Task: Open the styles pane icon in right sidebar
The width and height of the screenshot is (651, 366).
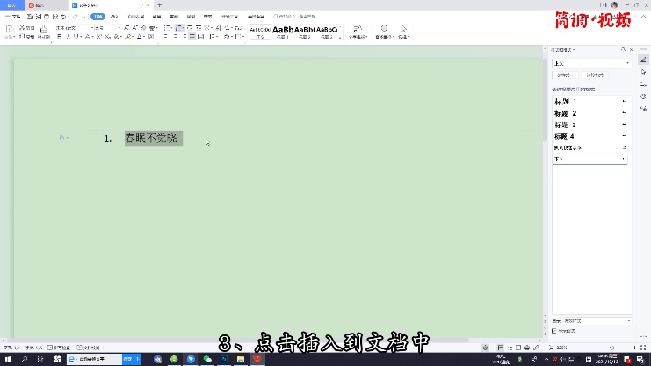Action: tap(644, 59)
